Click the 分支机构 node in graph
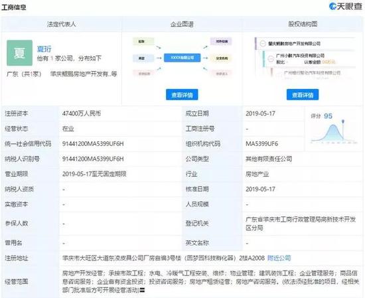This screenshot has width=365, height=298. pos(221,58)
